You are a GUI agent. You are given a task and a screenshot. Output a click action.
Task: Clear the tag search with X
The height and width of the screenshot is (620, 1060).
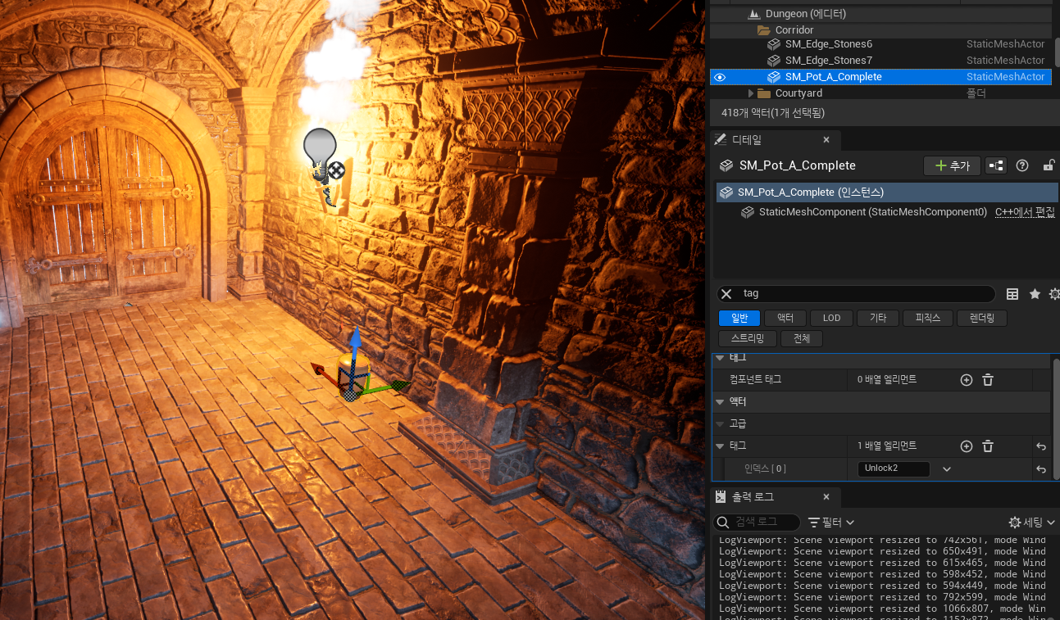[x=726, y=294]
